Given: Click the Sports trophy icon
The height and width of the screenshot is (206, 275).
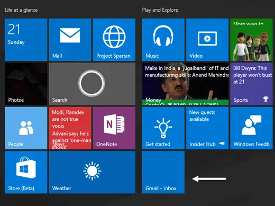Looking at the screenshot, I should pos(265,99).
